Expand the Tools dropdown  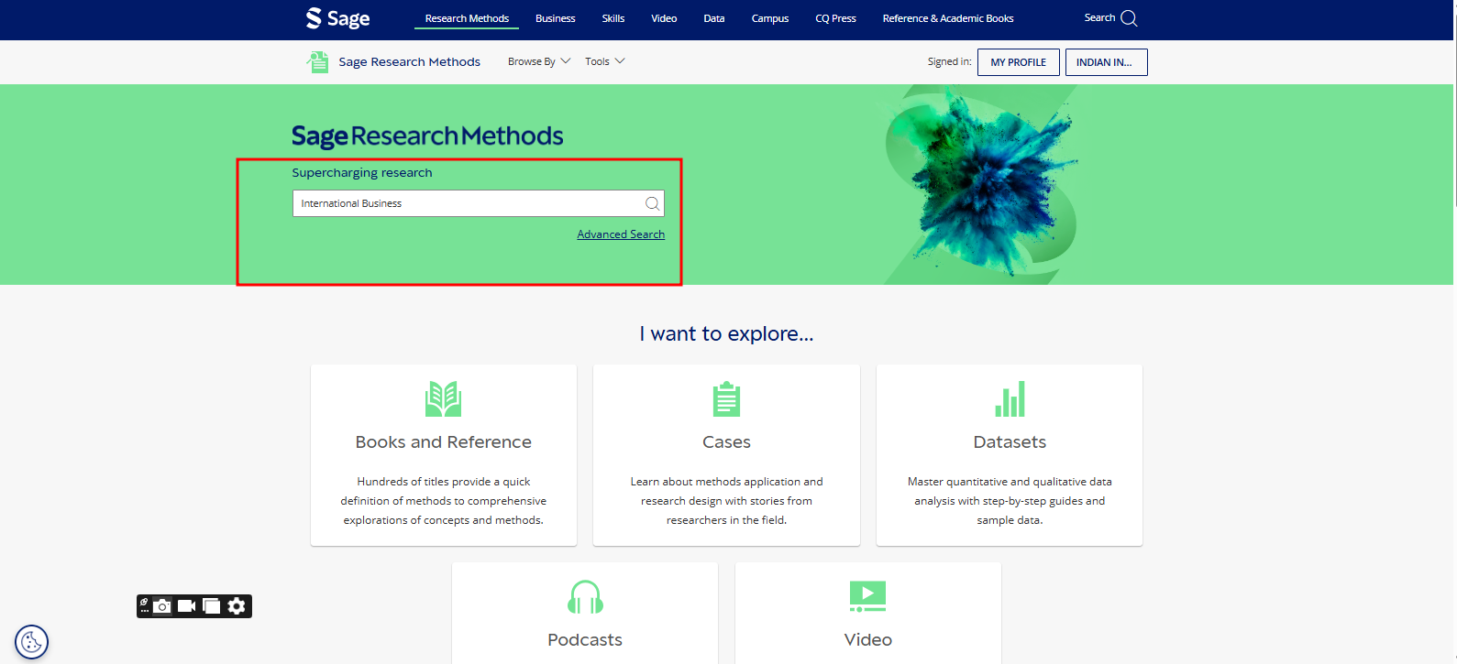point(604,61)
